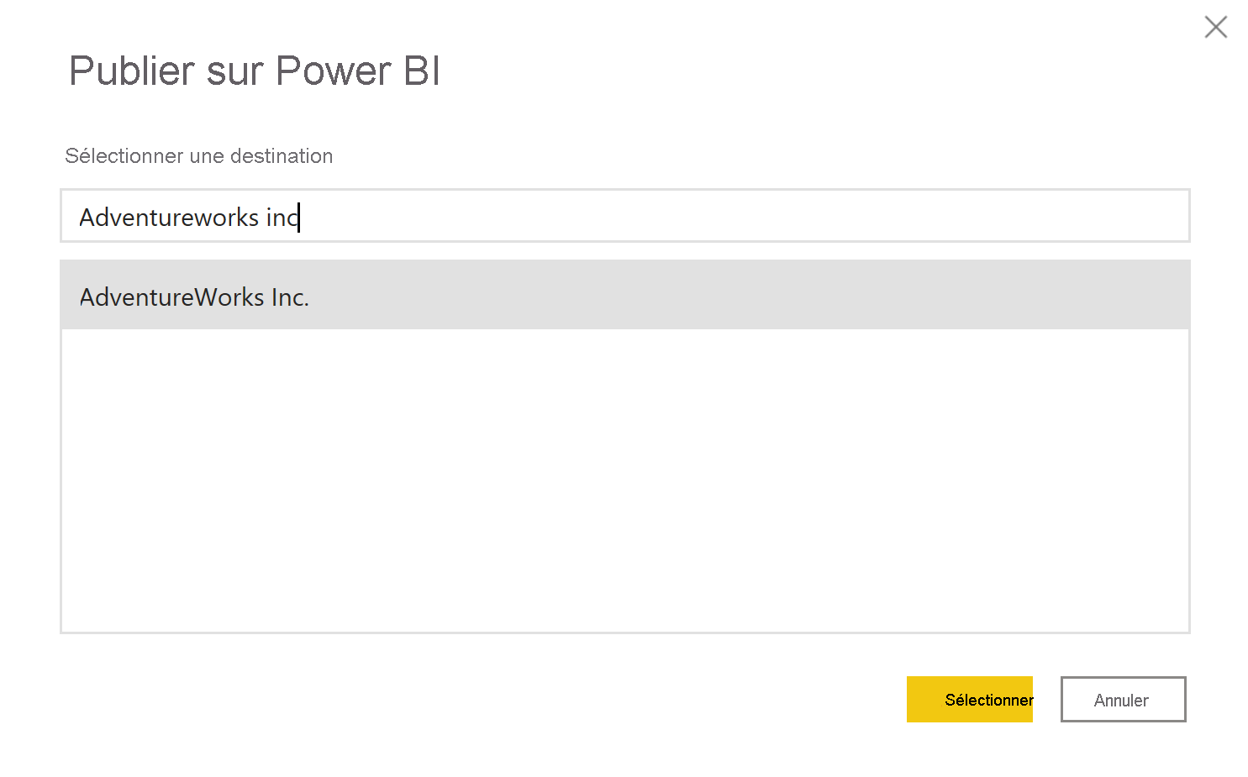The height and width of the screenshot is (777, 1248).
Task: Cancel the publish operation via Annuler
Action: 1122,699
